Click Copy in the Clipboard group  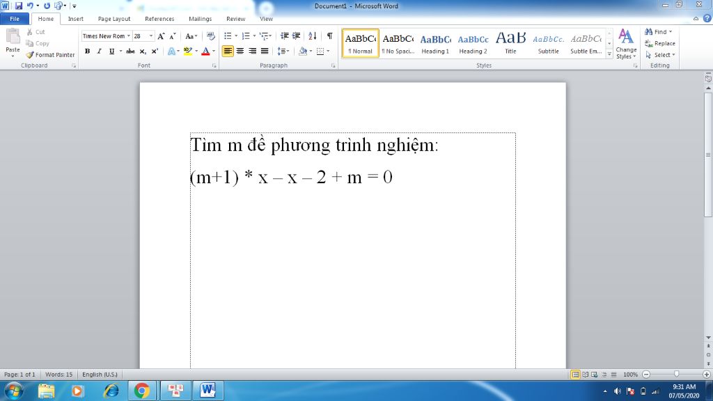(38, 43)
